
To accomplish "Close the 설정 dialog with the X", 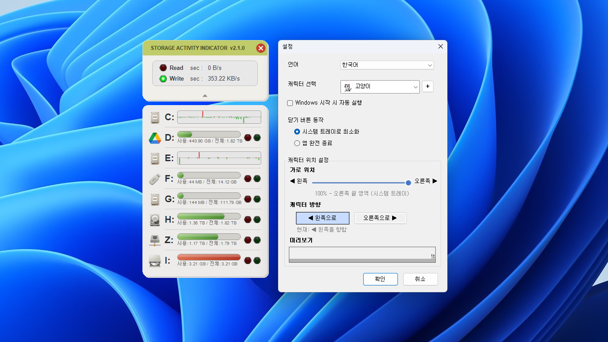I will [x=441, y=46].
